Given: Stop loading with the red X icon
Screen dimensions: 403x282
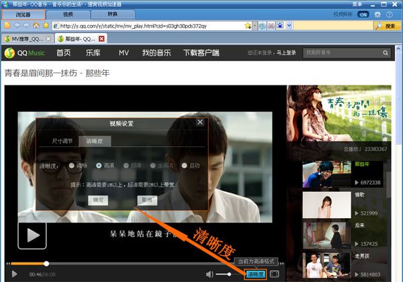Looking at the screenshot, I should [x=271, y=26].
